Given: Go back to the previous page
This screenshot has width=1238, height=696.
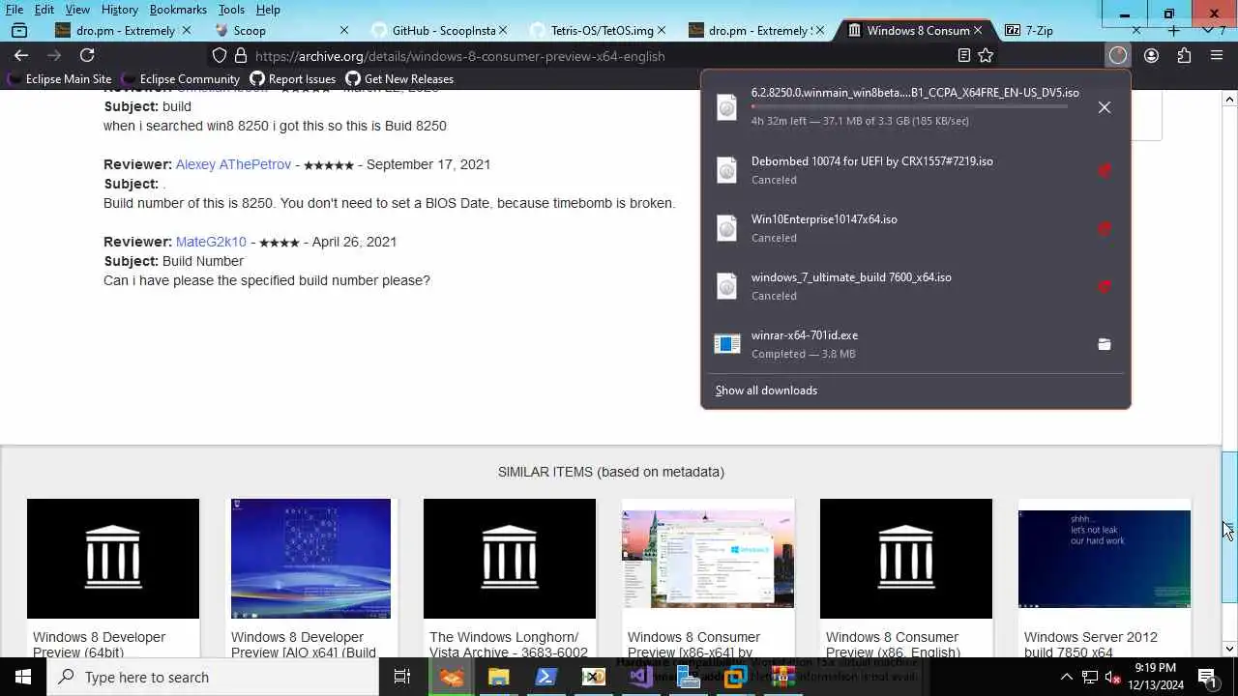Looking at the screenshot, I should [x=21, y=55].
